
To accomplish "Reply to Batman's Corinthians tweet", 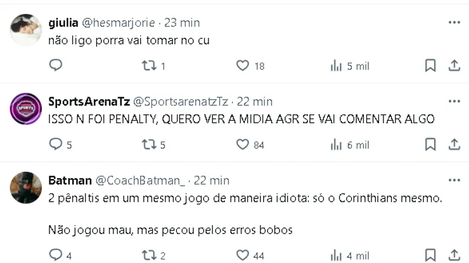I will pos(56,255).
